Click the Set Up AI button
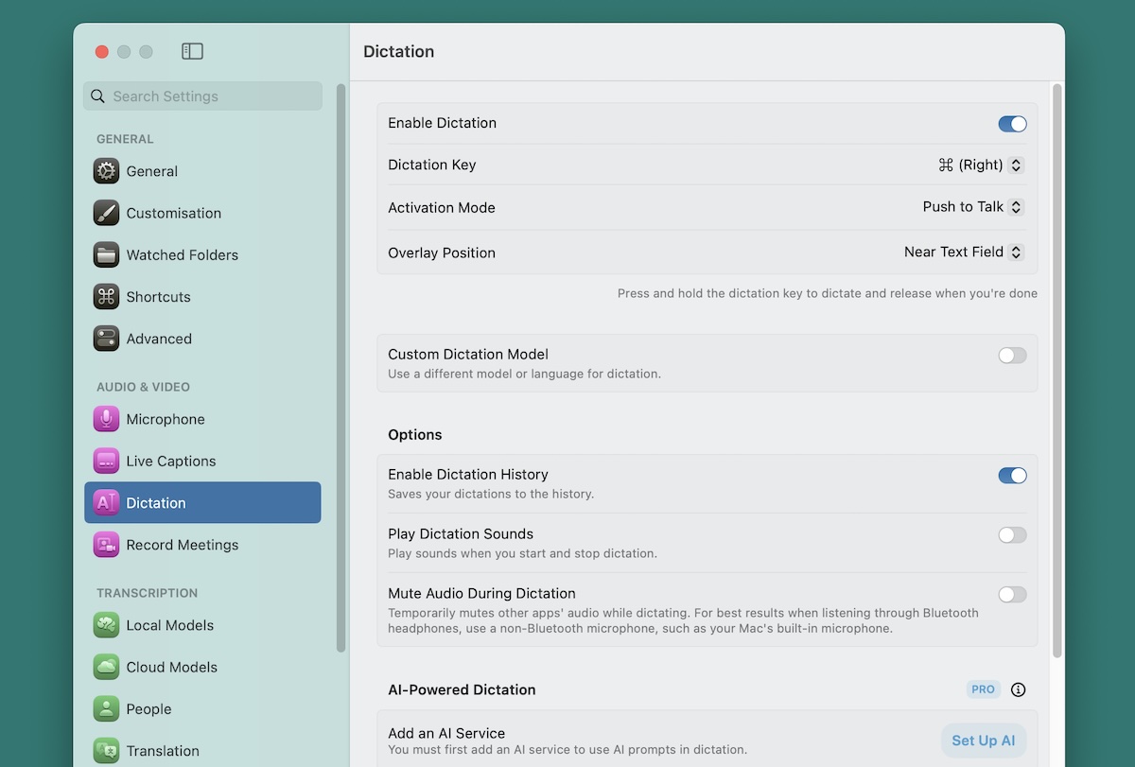The width and height of the screenshot is (1135, 767). click(984, 741)
